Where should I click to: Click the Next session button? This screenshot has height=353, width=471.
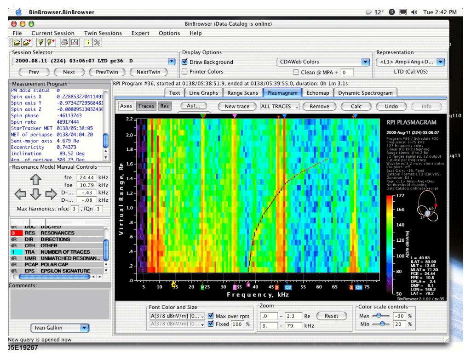[x=69, y=72]
